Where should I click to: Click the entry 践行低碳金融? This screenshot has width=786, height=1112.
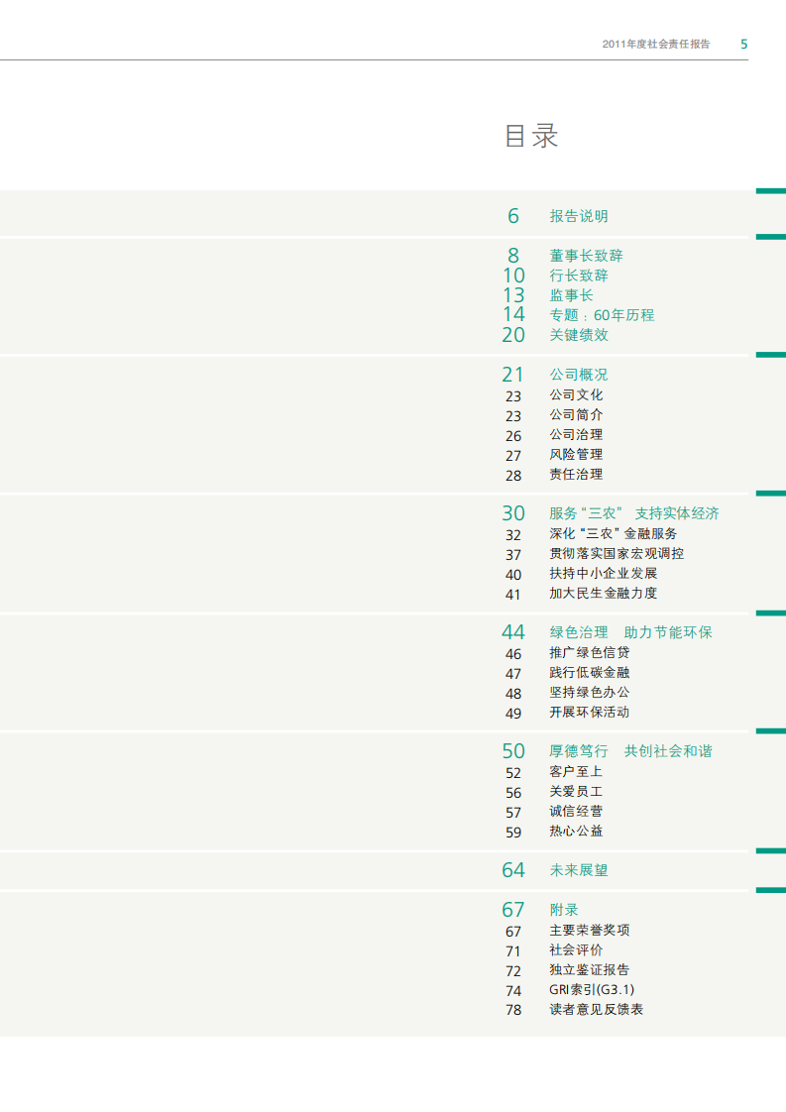click(590, 673)
